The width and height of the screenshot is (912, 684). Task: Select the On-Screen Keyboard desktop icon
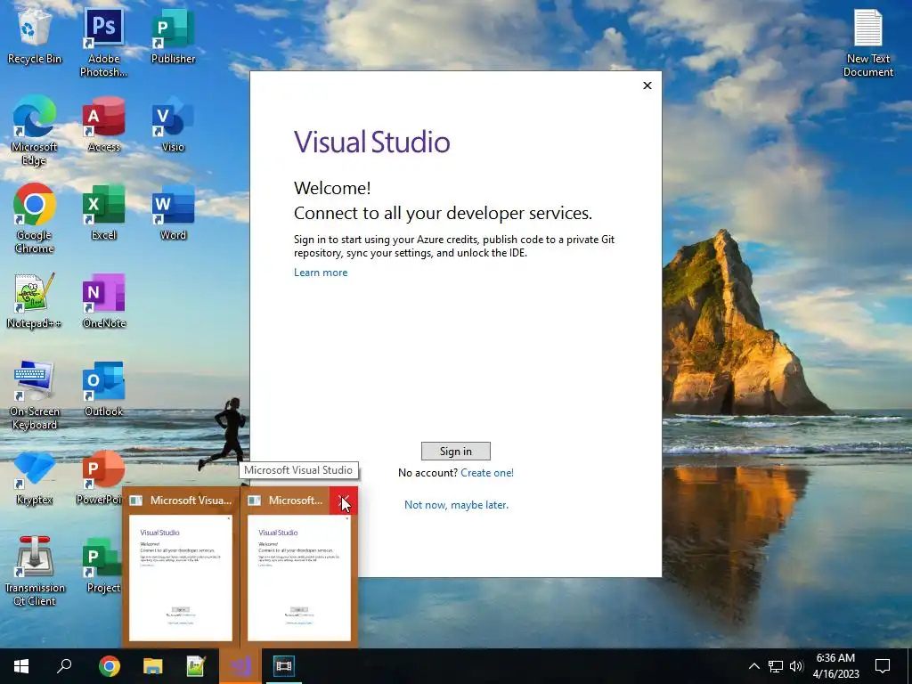(35, 395)
